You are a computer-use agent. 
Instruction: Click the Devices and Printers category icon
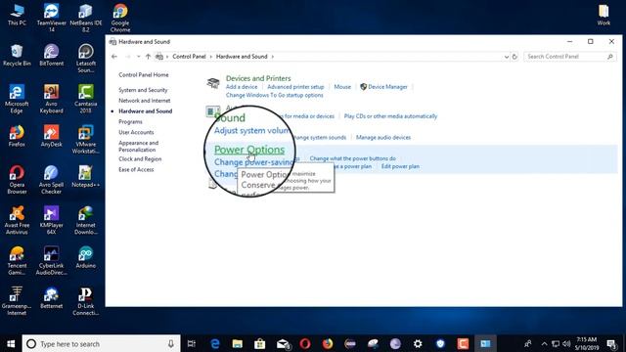point(213,83)
